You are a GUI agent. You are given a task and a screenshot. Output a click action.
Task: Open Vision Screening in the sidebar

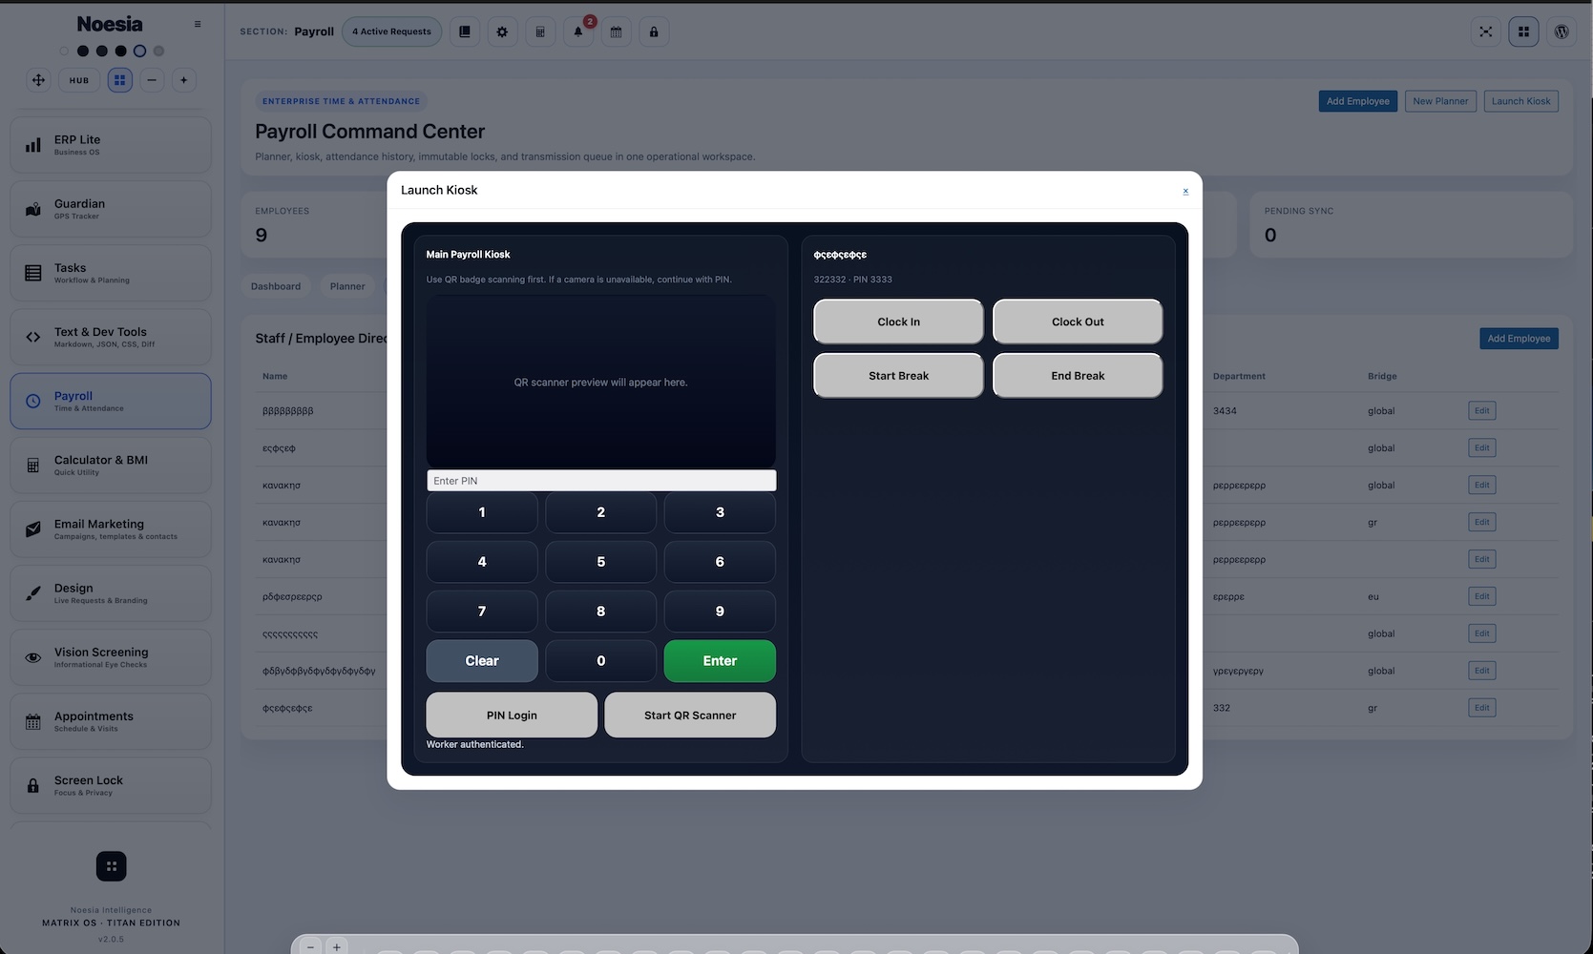click(111, 657)
